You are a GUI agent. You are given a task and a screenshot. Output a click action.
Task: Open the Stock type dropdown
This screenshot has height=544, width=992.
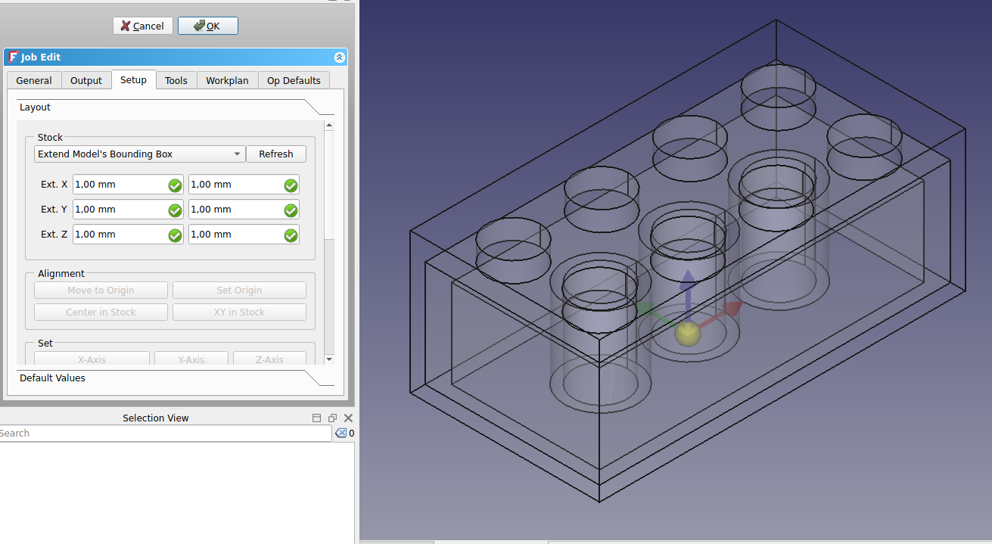140,154
